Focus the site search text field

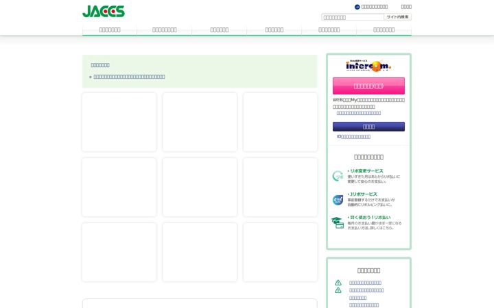pyautogui.click(x=353, y=17)
